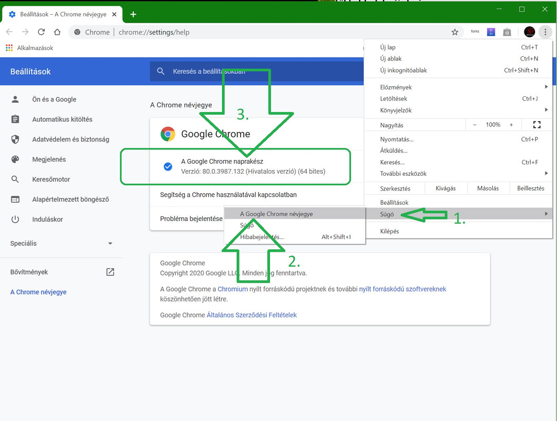
Task: Click the Google Chrome logo
Action: 167,134
